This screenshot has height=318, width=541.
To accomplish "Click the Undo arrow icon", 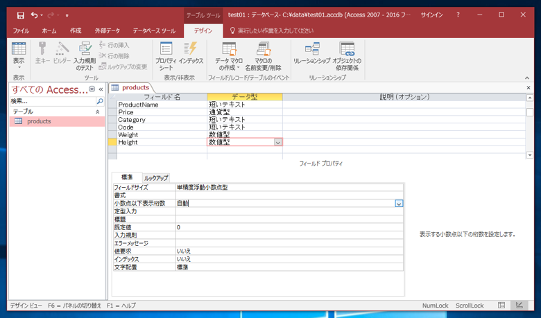I will [x=34, y=15].
